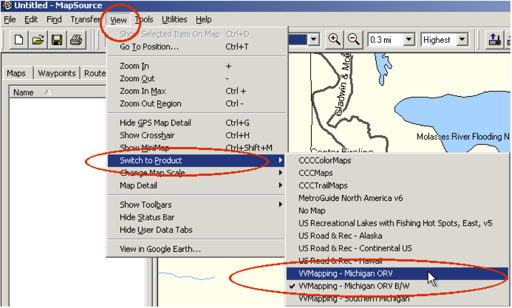Open the product selector dropdown arrow

point(314,39)
